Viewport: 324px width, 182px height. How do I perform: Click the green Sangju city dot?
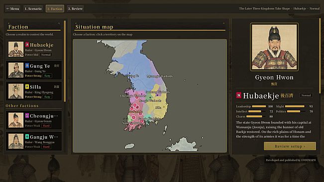click(150, 97)
